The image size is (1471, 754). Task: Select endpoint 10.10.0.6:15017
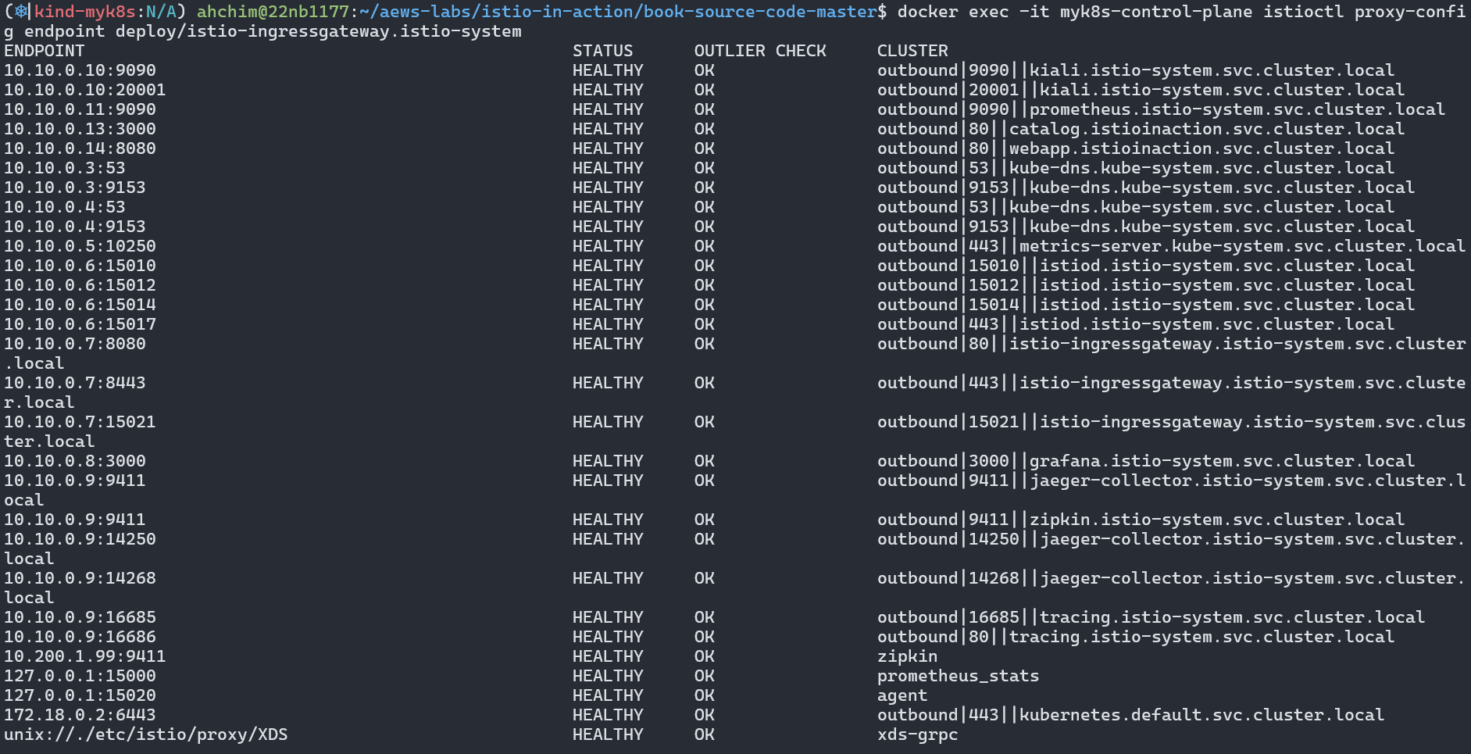pyautogui.click(x=80, y=324)
